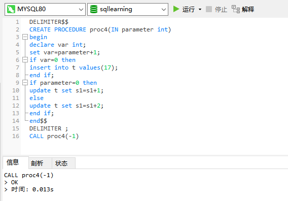Collapse the 'if var=0 then' fold marker
Image resolution: width=288 pixels, height=201 pixels.
[x=25, y=60]
